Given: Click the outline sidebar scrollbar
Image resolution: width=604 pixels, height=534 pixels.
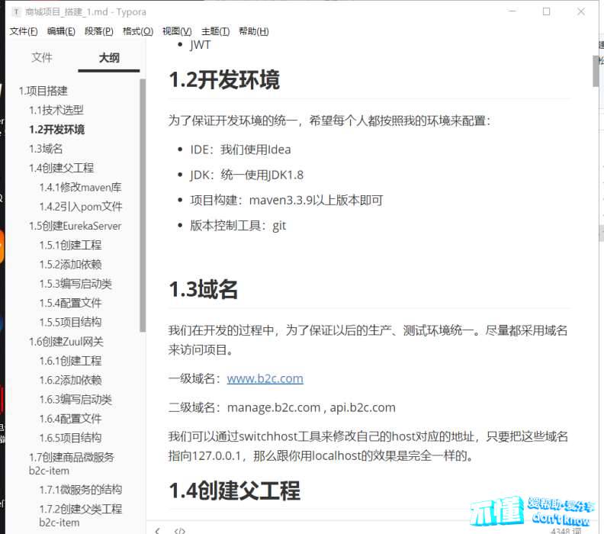Looking at the screenshot, I should pyautogui.click(x=143, y=206).
